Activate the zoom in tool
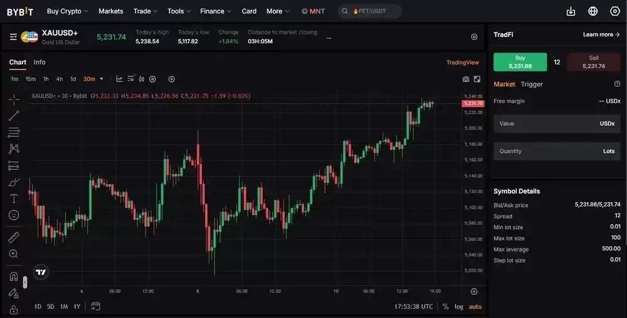This screenshot has width=627, height=318. 14,254
